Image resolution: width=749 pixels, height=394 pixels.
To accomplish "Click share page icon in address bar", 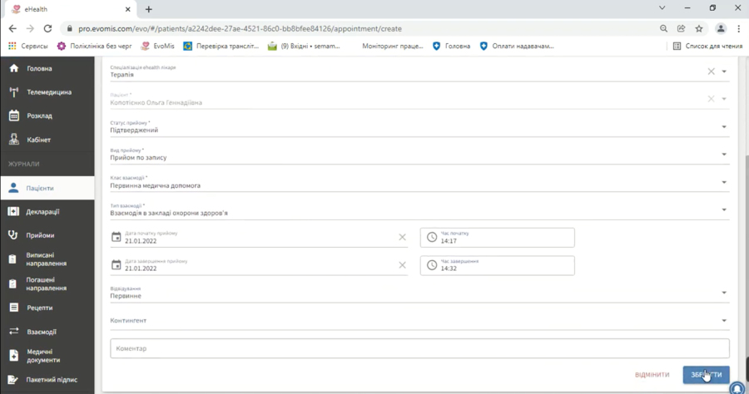I will click(x=681, y=28).
